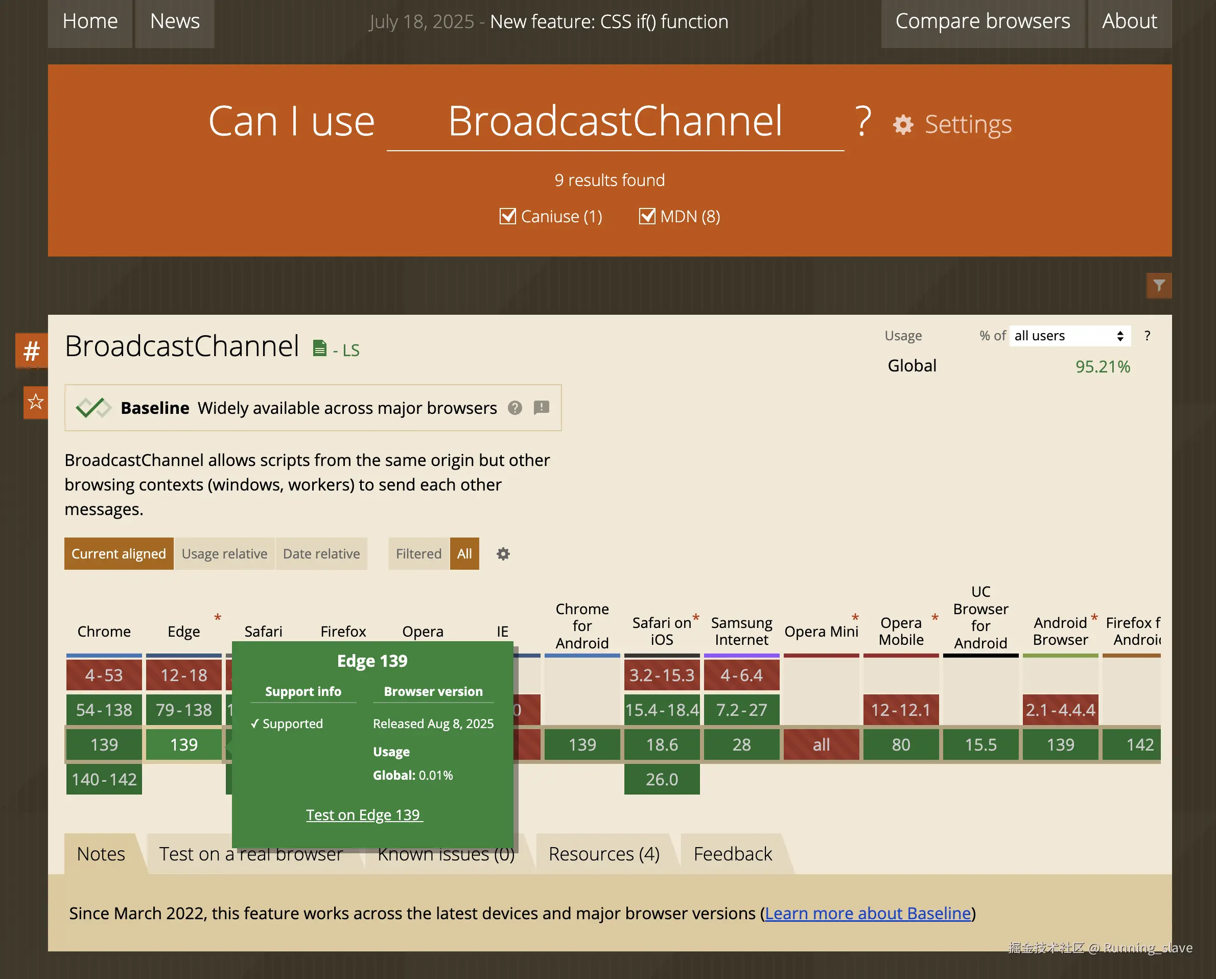The height and width of the screenshot is (979, 1216).
Task: Open the Resources (4) tab
Action: (604, 854)
